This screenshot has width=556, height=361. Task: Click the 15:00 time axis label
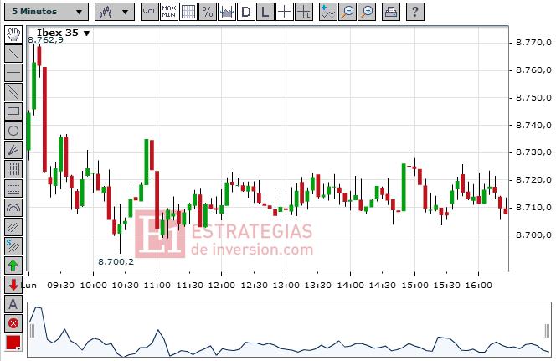[x=414, y=286]
